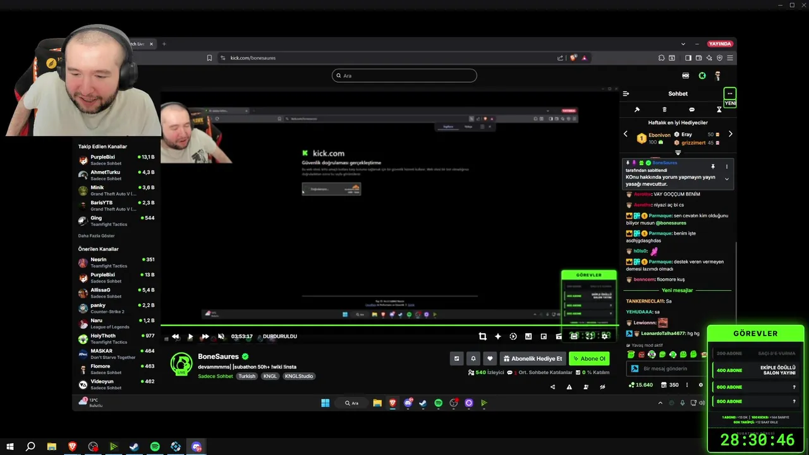Share the stream with the share icon
Screen dimensions: 809x455
(552, 387)
